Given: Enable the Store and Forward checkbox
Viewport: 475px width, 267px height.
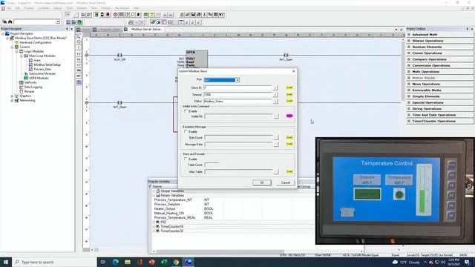Looking at the screenshot, I should tap(186, 159).
